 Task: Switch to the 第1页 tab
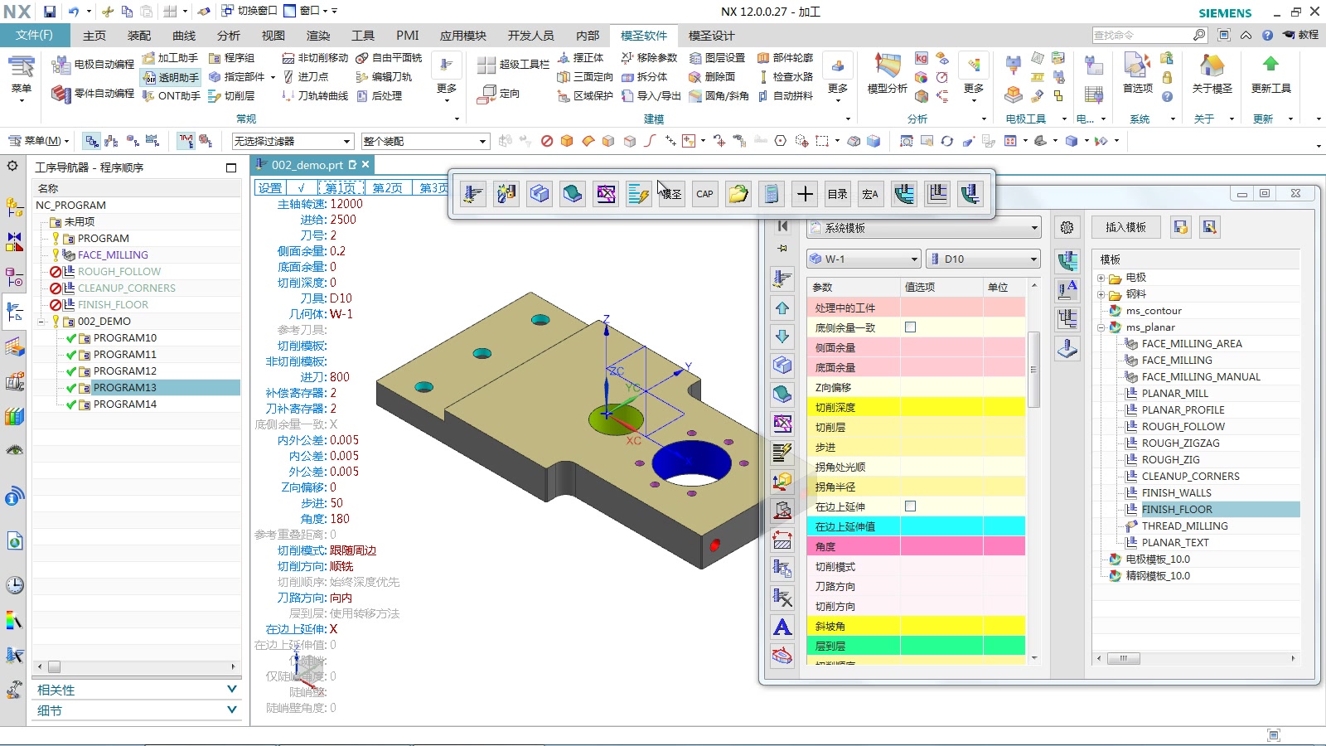pos(341,188)
